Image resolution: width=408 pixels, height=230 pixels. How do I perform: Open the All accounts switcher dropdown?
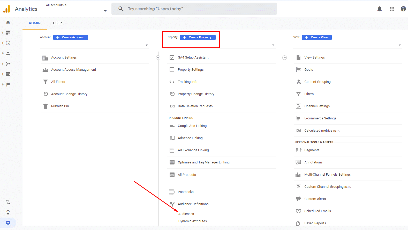105,11
